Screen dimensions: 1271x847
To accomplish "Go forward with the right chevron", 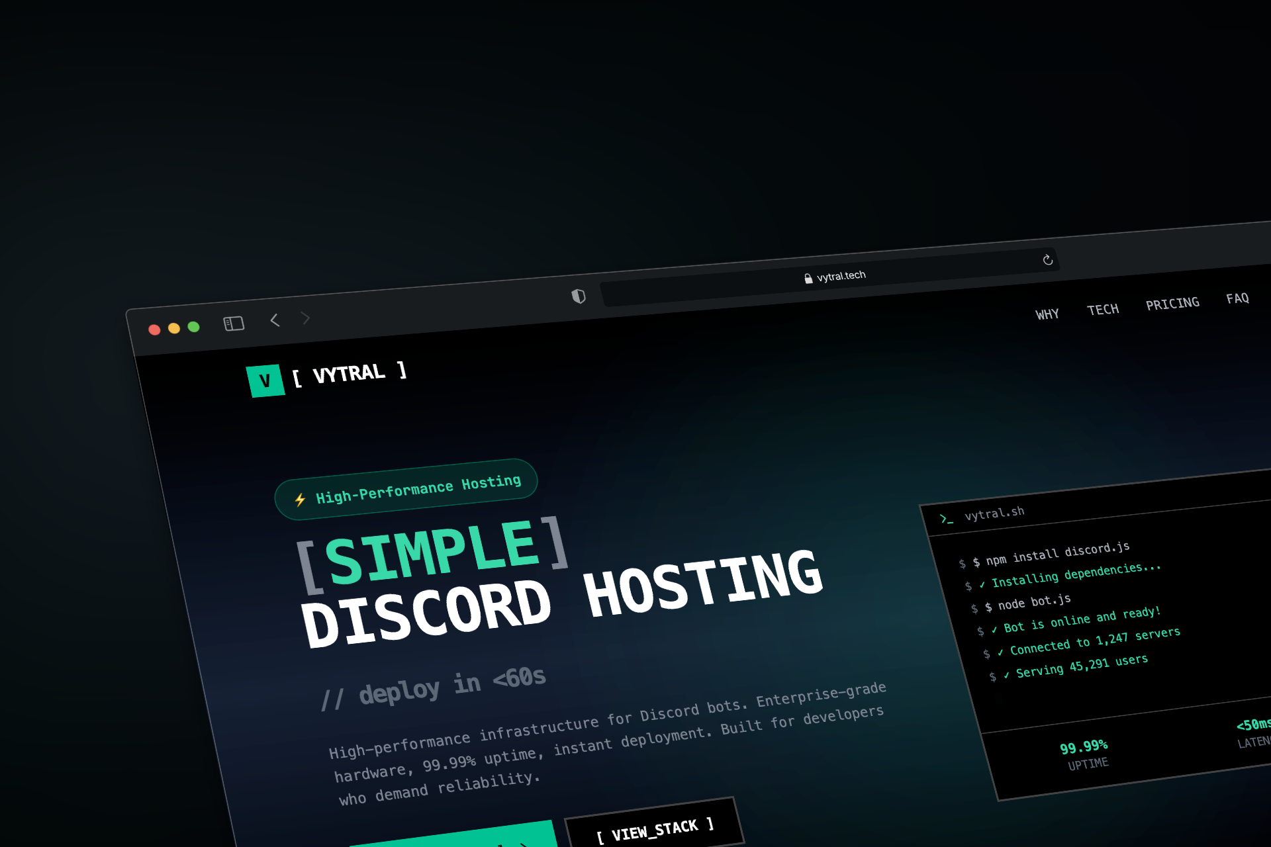I will click(305, 318).
